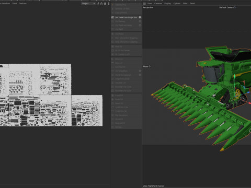
Task: Click the globe icon in the UV editor toolbar
Action: pos(105,4)
